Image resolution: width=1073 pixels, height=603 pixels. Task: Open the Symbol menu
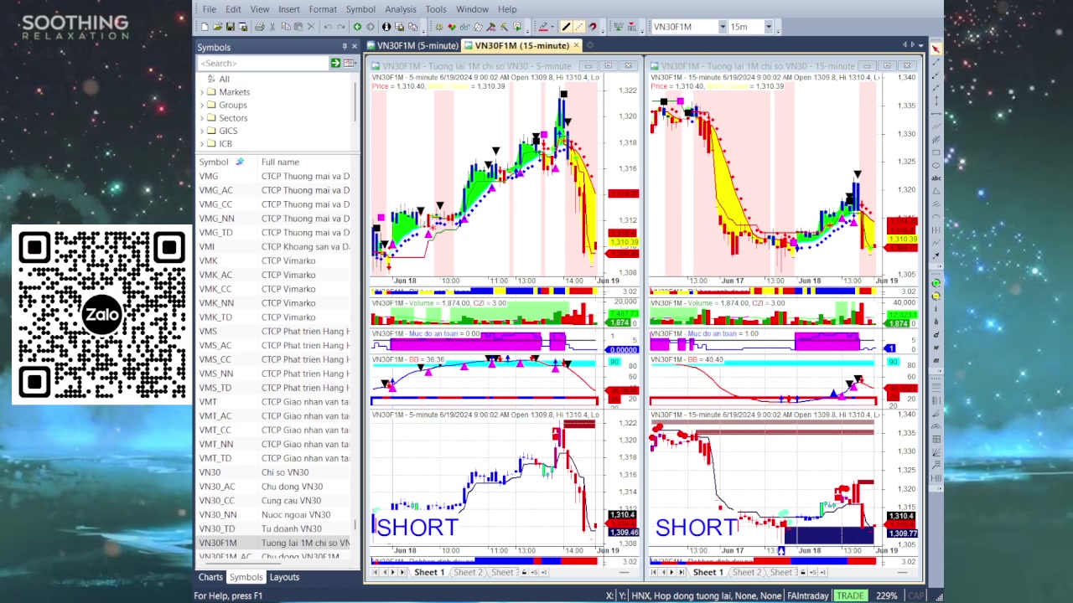[x=360, y=9]
